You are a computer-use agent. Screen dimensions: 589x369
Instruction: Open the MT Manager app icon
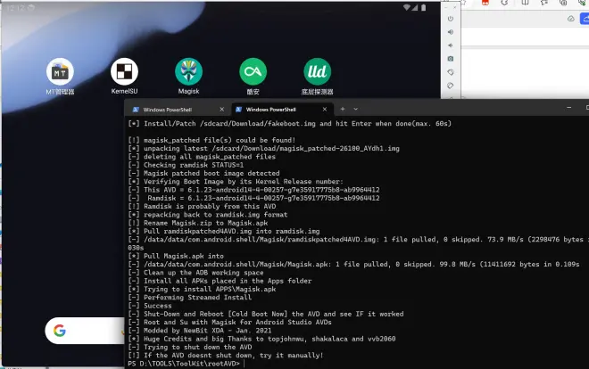click(x=60, y=71)
